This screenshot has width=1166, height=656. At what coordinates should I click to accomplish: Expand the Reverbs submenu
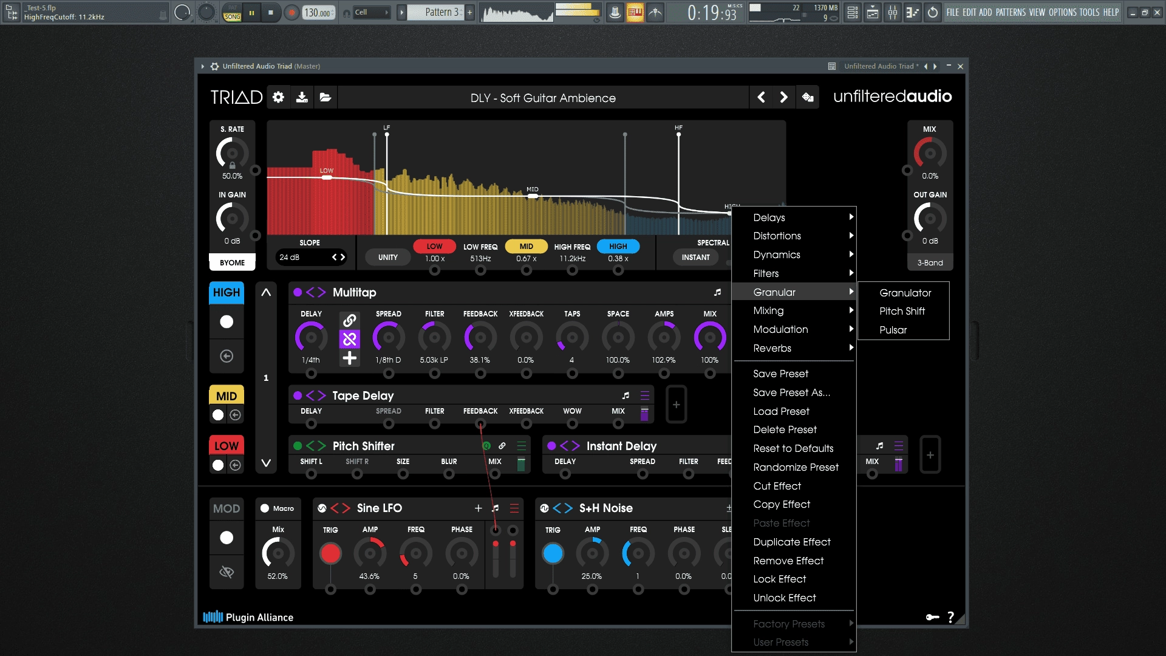point(794,348)
